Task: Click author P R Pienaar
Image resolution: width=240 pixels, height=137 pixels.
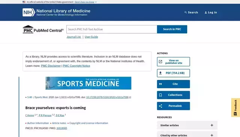Action: click(x=45, y=115)
